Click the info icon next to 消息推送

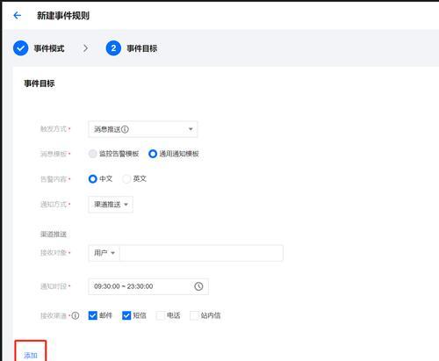[125, 129]
